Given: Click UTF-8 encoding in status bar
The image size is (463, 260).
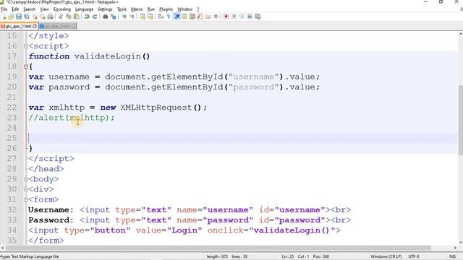Looking at the screenshot, I should point(414,256).
